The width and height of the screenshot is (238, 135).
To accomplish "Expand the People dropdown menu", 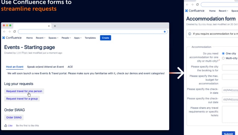I will click(x=66, y=38).
